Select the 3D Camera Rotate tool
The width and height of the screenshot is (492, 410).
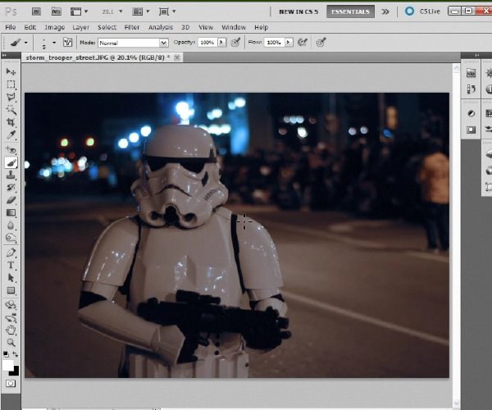pyautogui.click(x=11, y=317)
